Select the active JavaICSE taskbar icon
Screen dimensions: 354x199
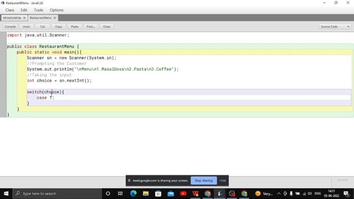220,193
